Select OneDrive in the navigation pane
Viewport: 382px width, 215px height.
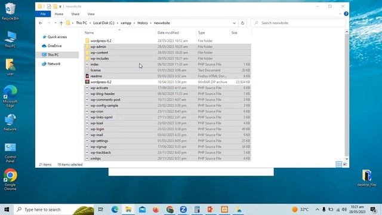54,46
